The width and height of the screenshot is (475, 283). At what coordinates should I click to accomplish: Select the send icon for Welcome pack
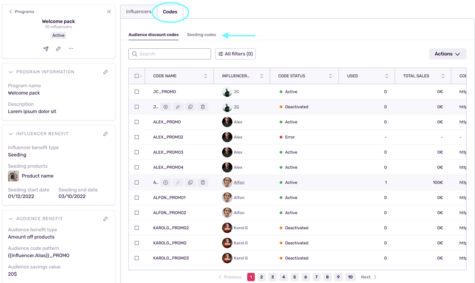coord(46,49)
